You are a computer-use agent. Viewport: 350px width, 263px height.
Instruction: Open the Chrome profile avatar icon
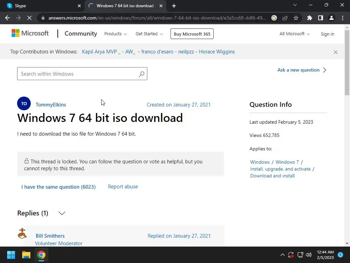[x=332, y=18]
